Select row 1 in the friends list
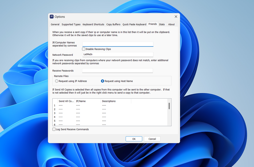The height and width of the screenshot is (167, 254). point(110,105)
